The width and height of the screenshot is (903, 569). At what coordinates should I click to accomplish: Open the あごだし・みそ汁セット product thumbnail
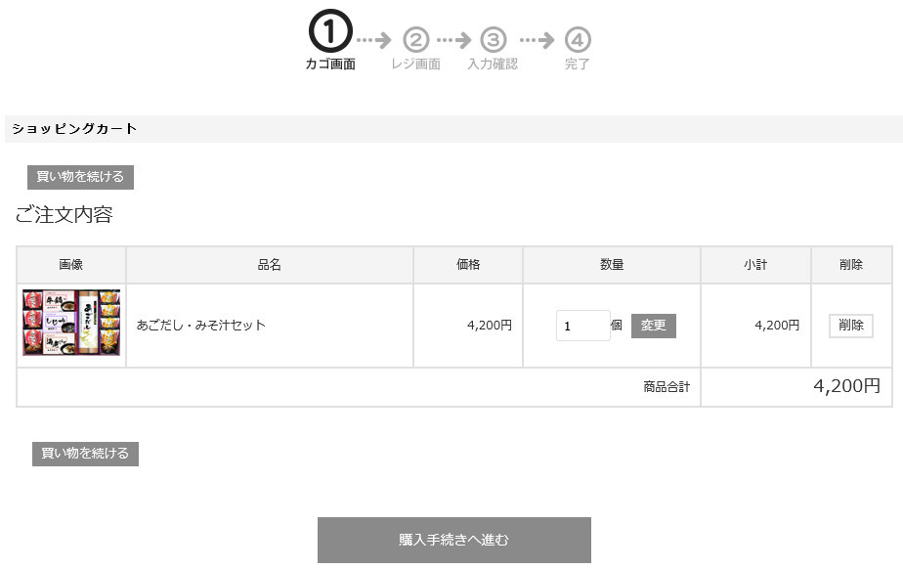pyautogui.click(x=71, y=323)
